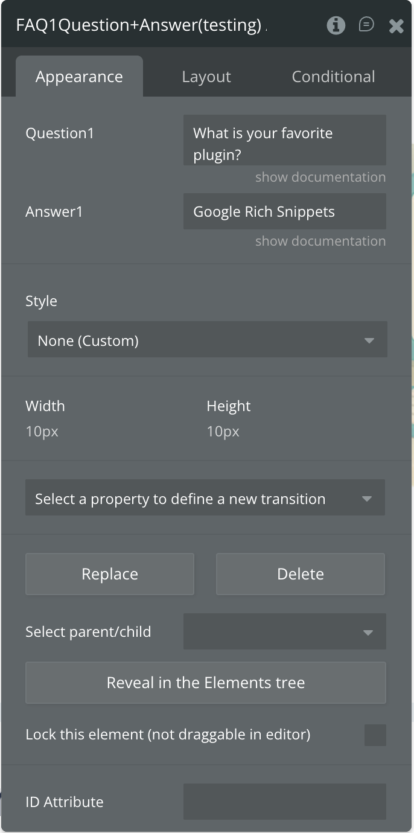Viewport: 414px width, 833px height.
Task: Close the property editor panel
Action: coord(396,25)
